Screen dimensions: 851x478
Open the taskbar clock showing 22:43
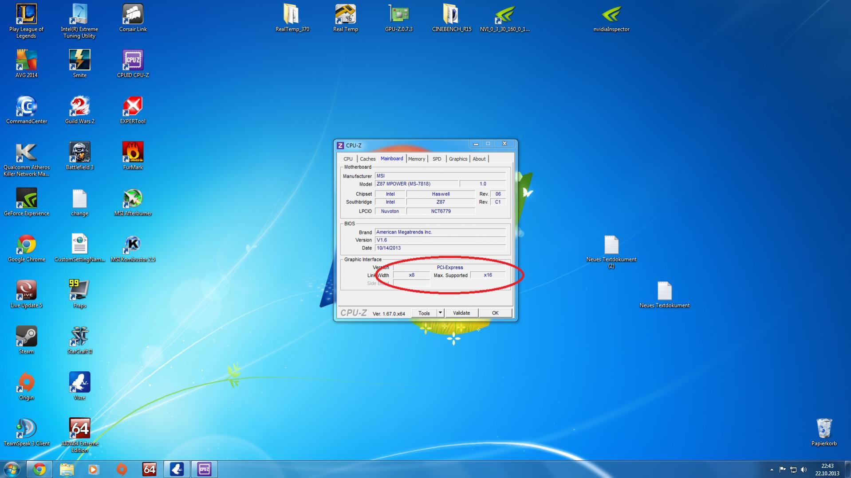point(827,470)
